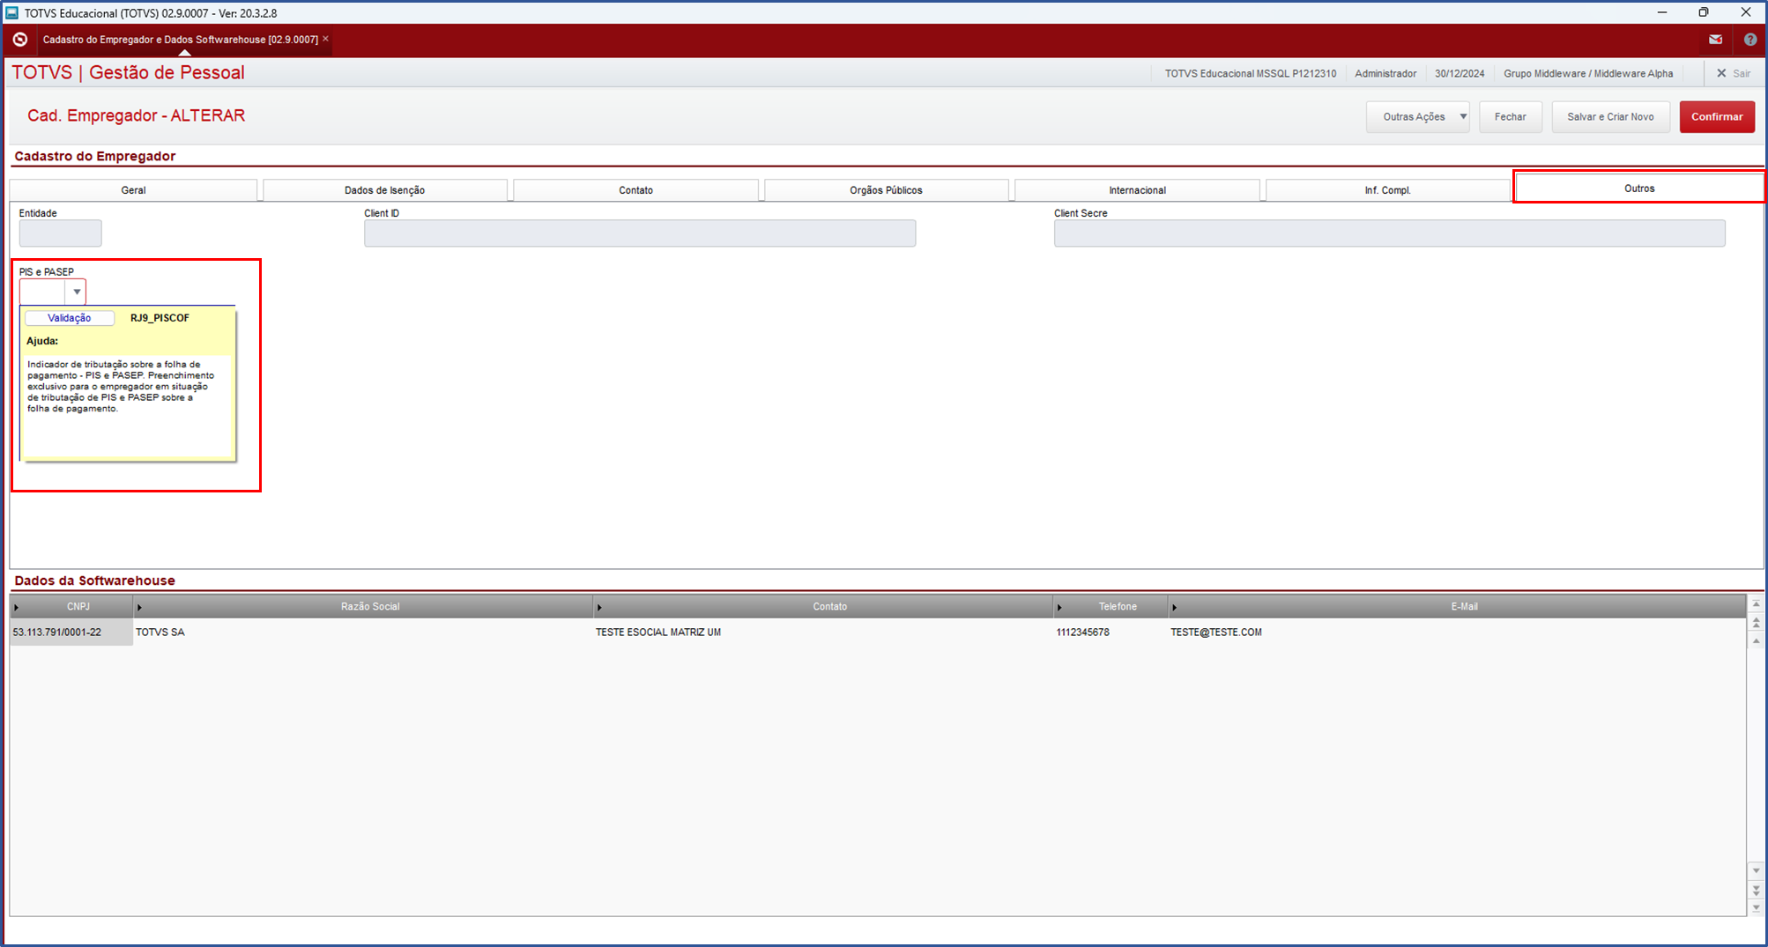Click Salvar e Criar Novo button
The height and width of the screenshot is (947, 1768).
pos(1610,117)
